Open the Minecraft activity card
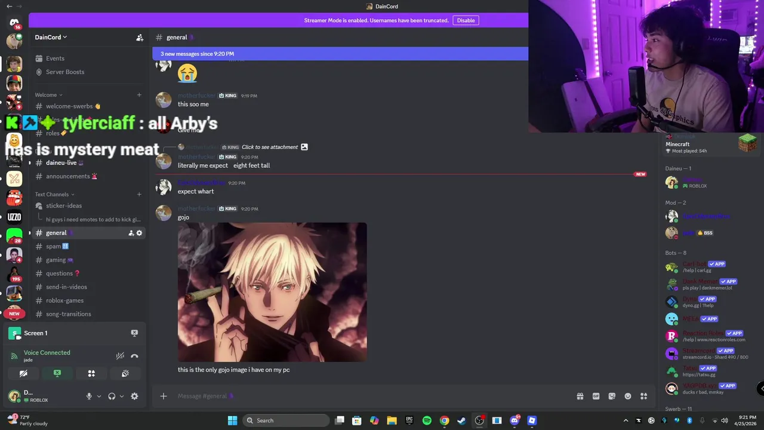 pyautogui.click(x=711, y=143)
